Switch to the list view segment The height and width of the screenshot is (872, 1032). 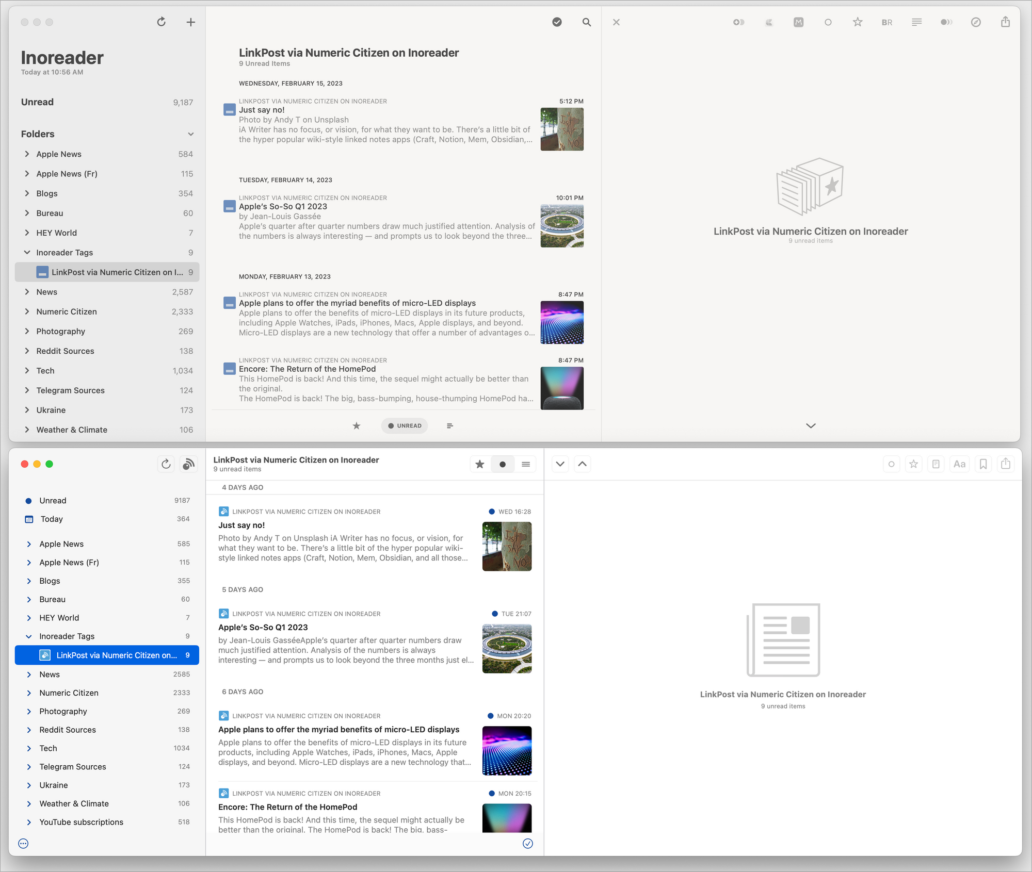coord(525,464)
